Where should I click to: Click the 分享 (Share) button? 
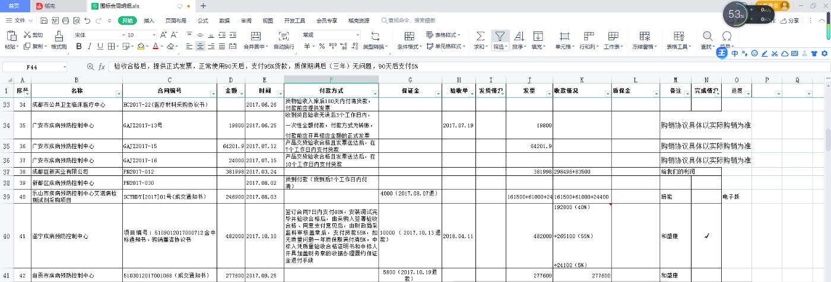click(789, 21)
